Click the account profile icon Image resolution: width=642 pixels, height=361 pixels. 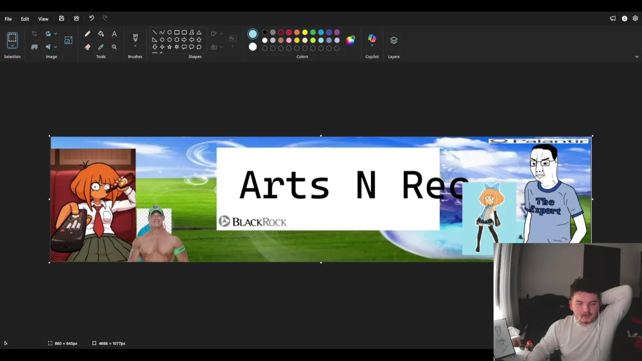click(x=624, y=19)
